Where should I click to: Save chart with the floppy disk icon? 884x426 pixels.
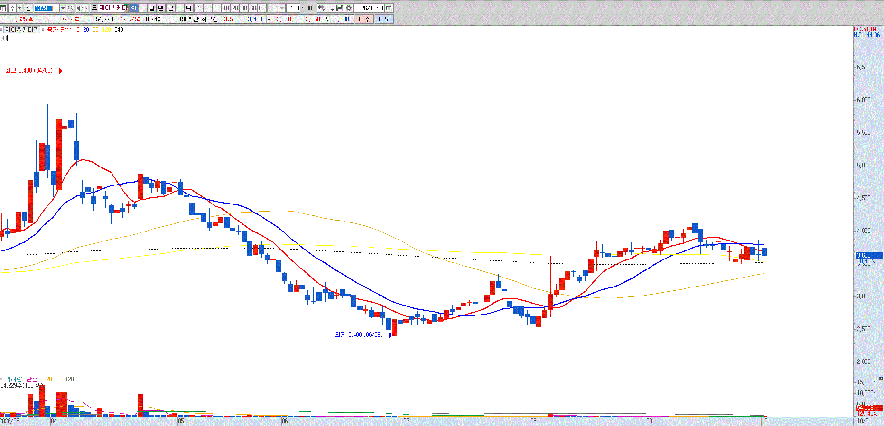pyautogui.click(x=340, y=8)
